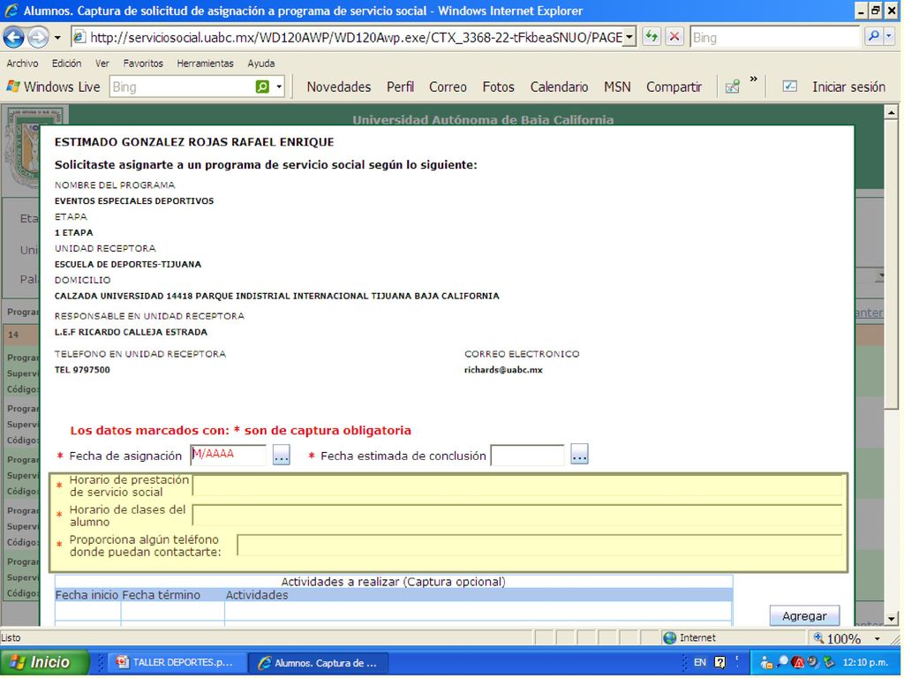Open calendar picker for Fecha estimada de conclusión
This screenshot has height=678, width=904.
click(x=579, y=455)
